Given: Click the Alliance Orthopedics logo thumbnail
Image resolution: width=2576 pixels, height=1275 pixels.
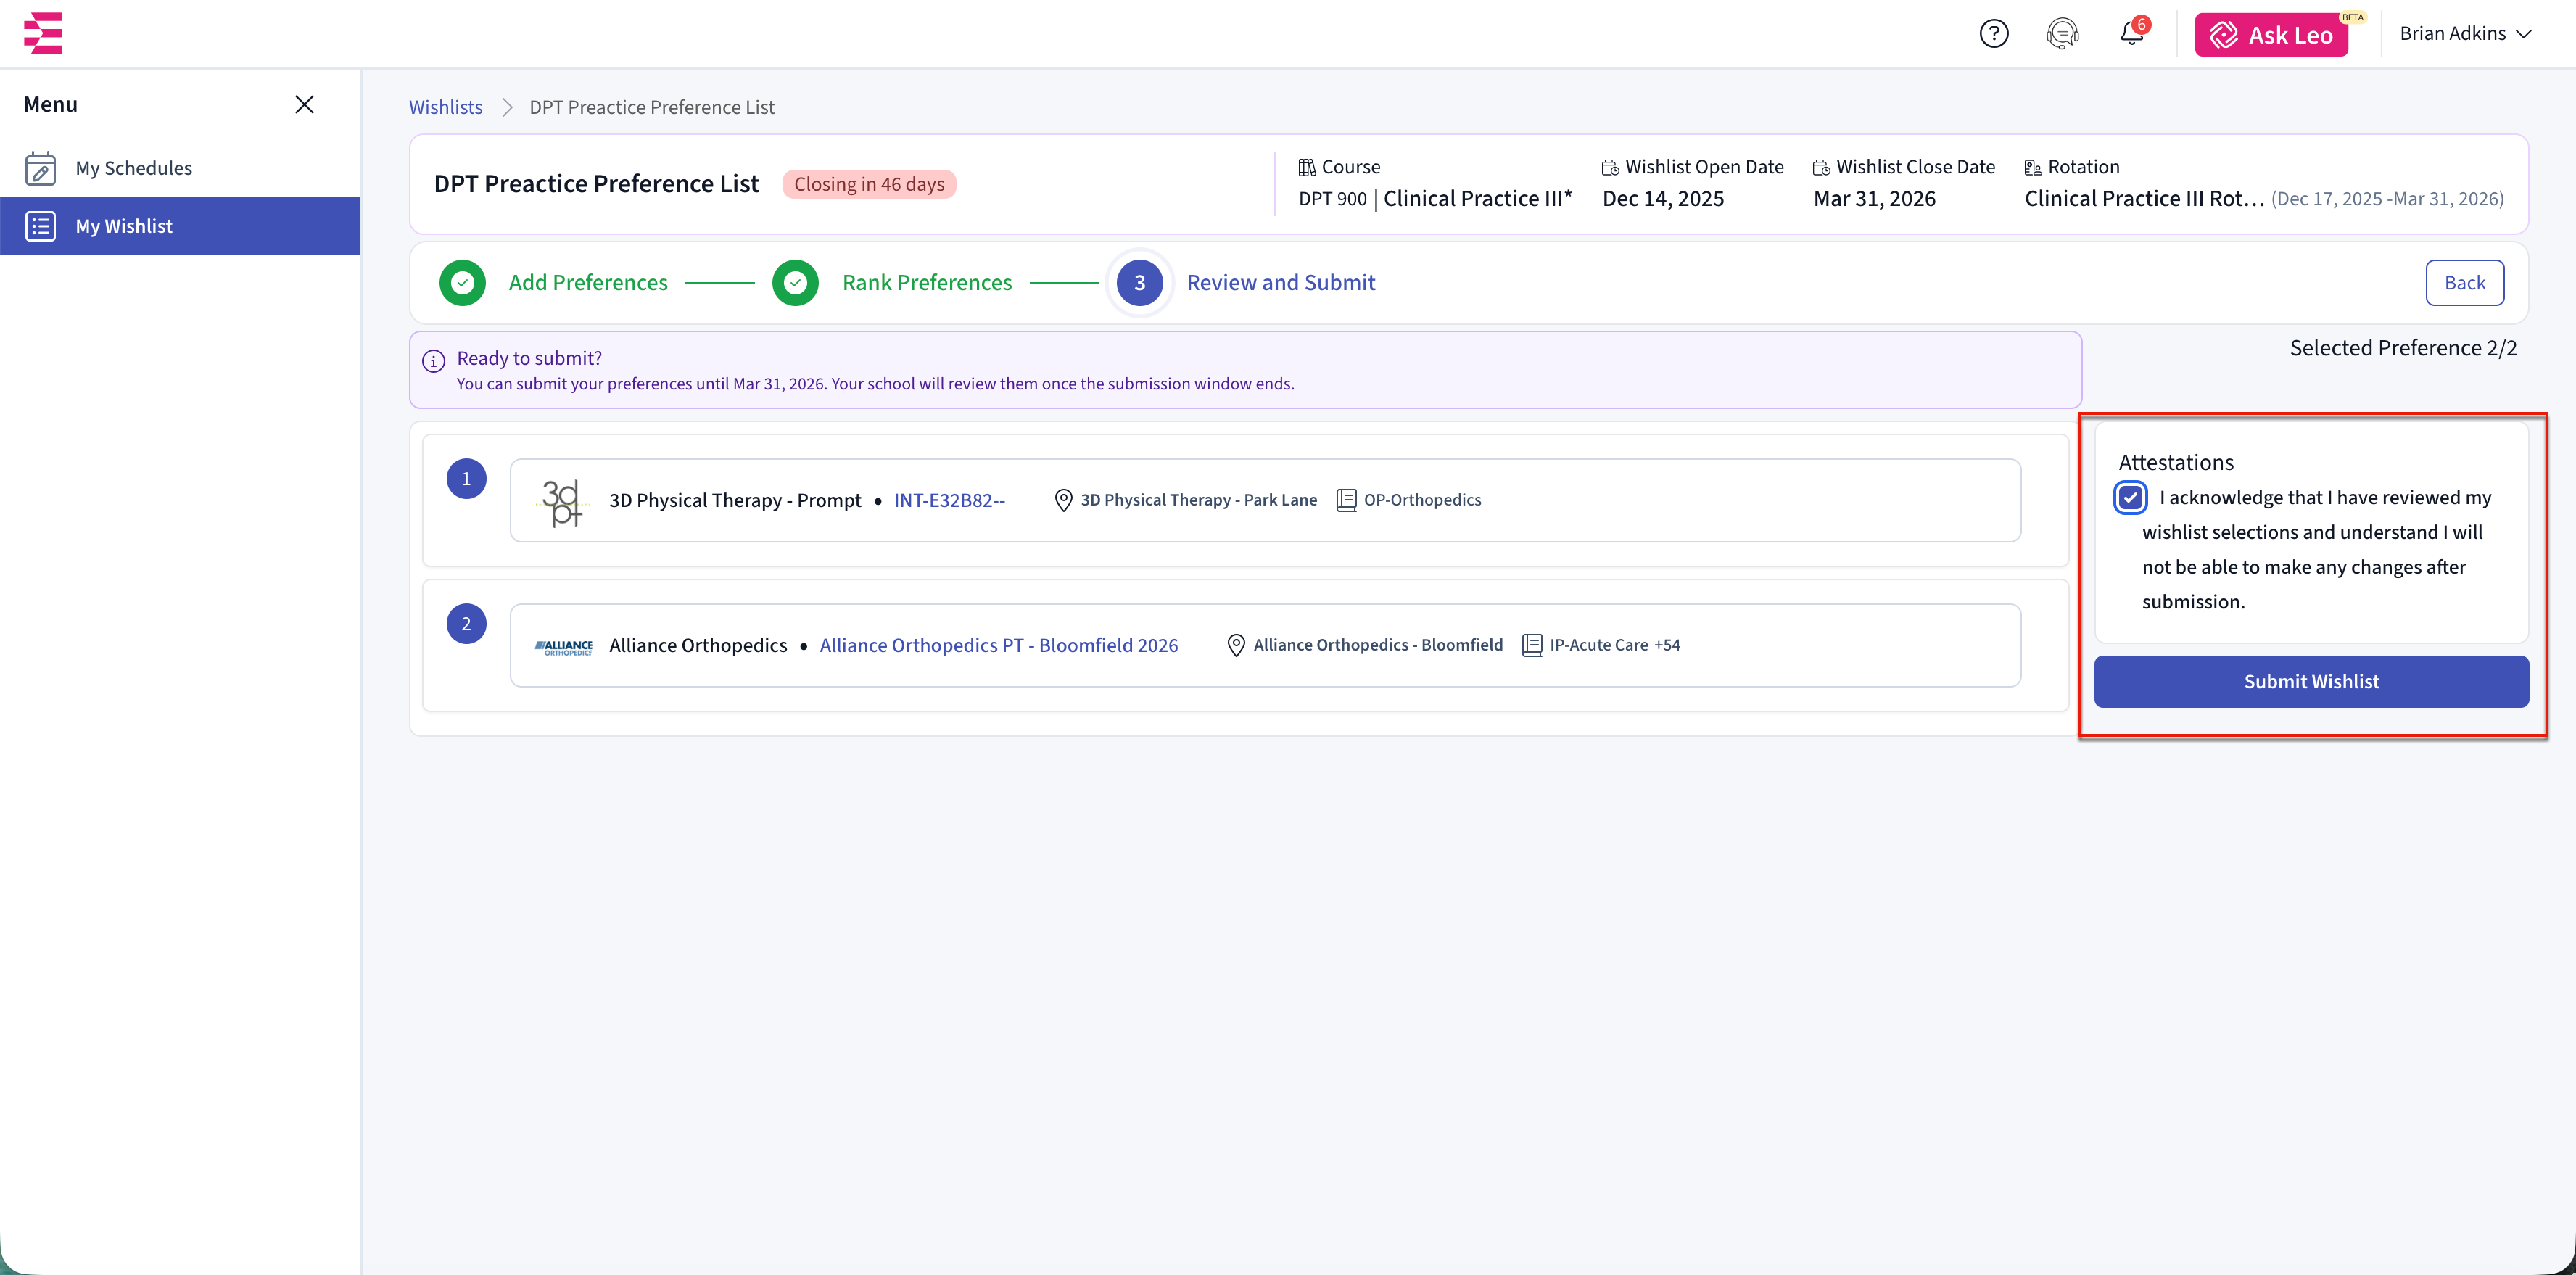Looking at the screenshot, I should coord(563,647).
